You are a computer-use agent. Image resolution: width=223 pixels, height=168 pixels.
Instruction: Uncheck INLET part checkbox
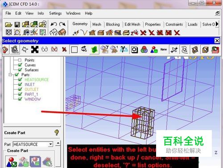(x=20, y=84)
